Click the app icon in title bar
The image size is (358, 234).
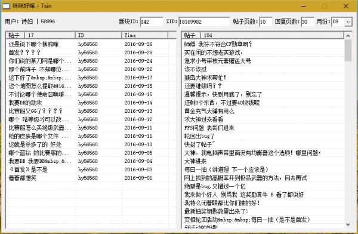click(6, 6)
